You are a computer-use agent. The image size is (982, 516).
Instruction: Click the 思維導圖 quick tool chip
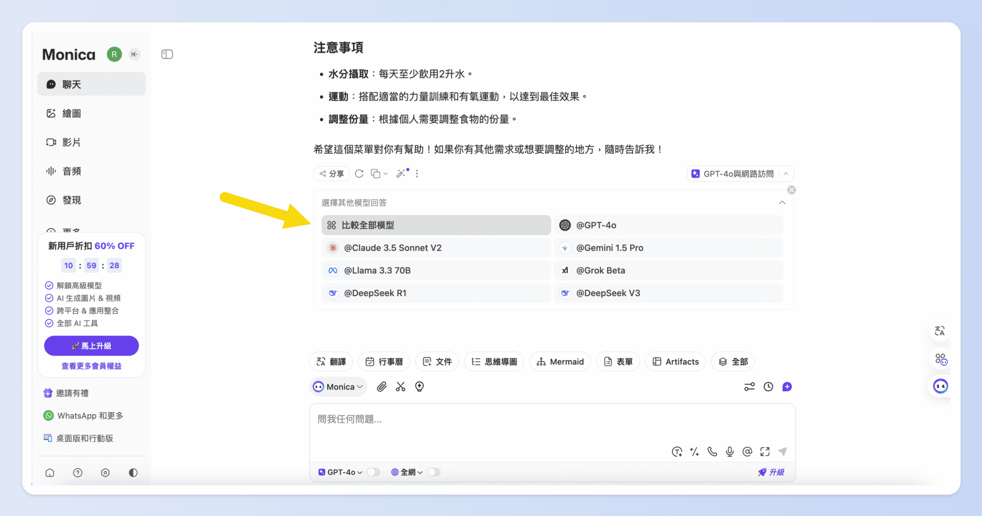pos(494,362)
